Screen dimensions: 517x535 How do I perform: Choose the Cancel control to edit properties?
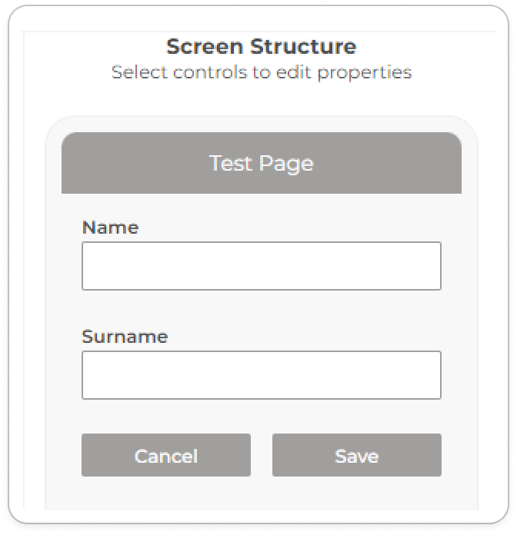pyautogui.click(x=165, y=455)
